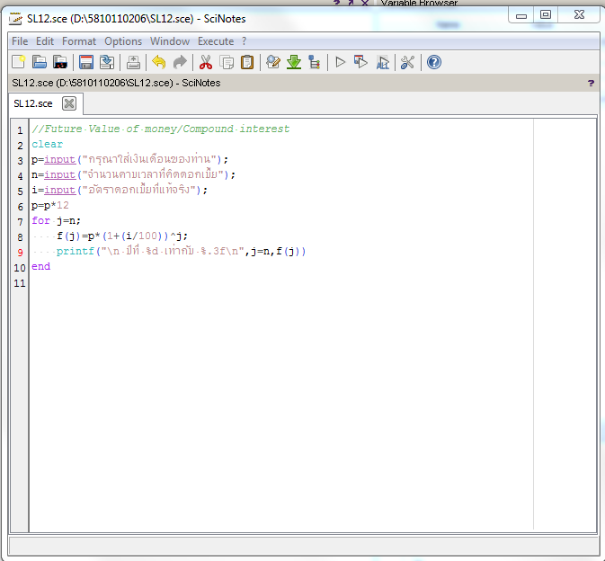Close the SciNotes window
This screenshot has width=605, height=561.
tap(579, 15)
